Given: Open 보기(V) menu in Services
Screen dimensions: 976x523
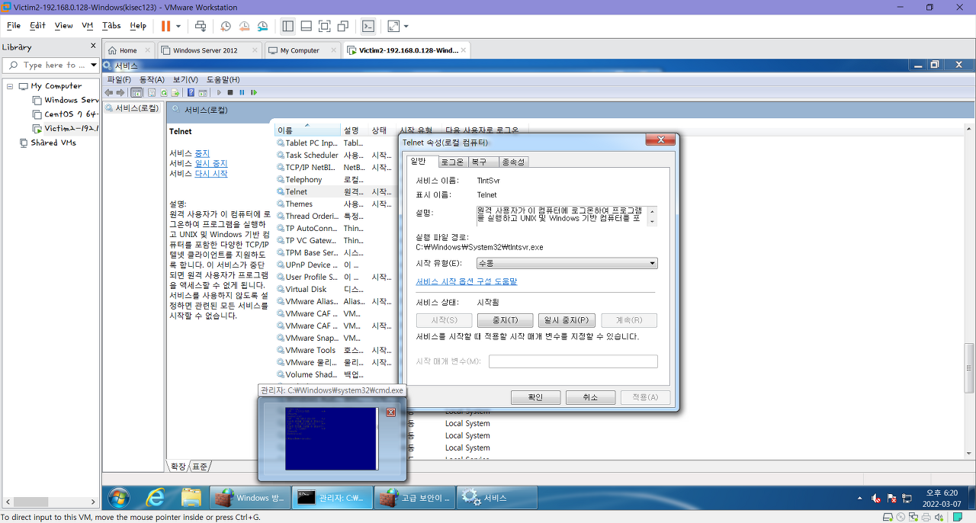Looking at the screenshot, I should [x=185, y=79].
